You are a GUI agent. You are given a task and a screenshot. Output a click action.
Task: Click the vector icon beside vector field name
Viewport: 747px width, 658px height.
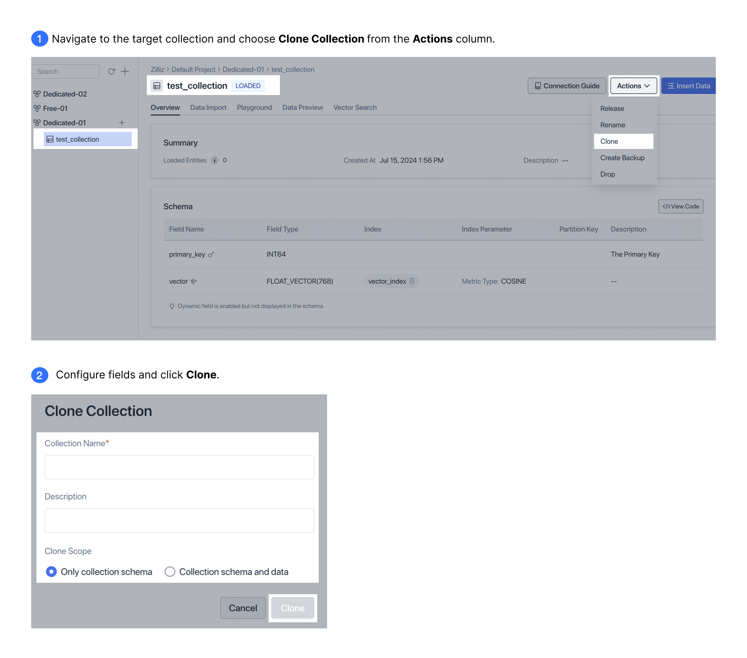[x=194, y=281]
